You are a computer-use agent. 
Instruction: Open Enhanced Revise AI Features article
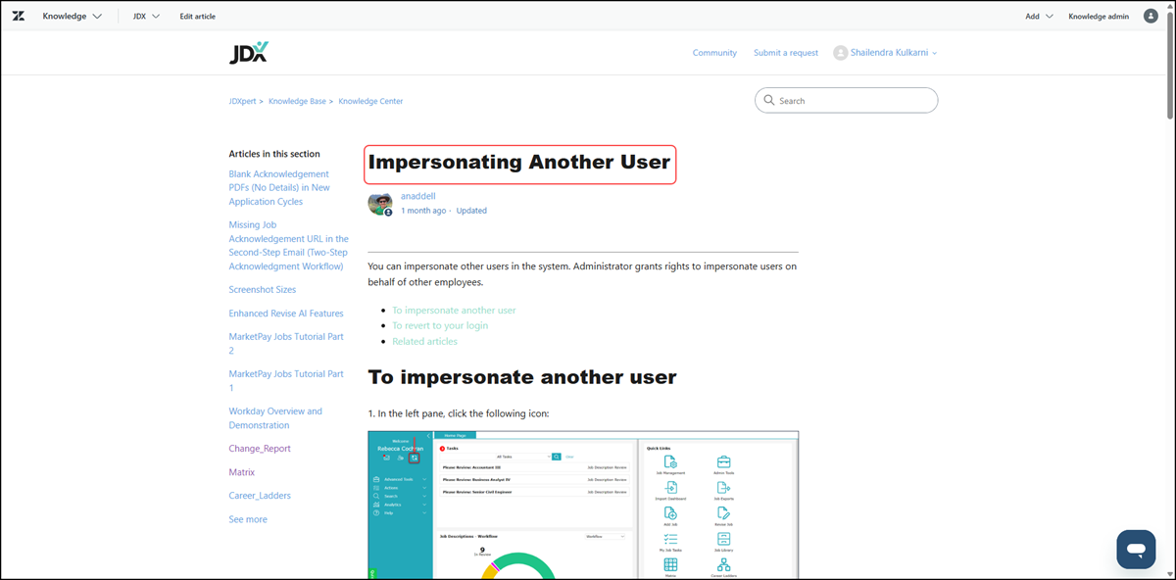[286, 314]
